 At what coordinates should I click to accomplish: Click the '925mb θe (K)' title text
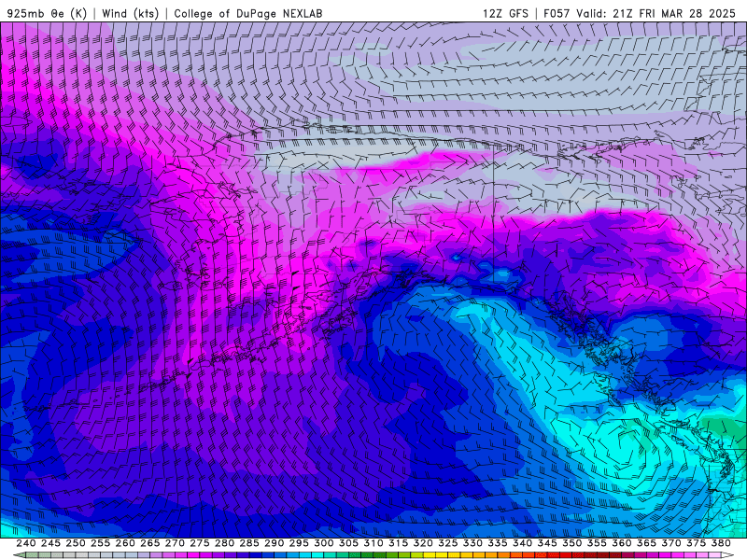tap(47, 13)
